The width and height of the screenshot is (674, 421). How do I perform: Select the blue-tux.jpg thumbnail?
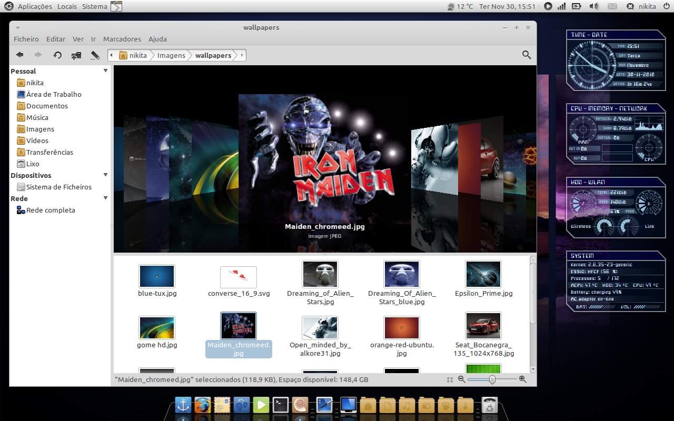click(157, 276)
